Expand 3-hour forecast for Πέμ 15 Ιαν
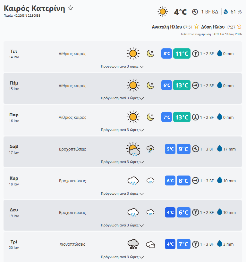This screenshot has height=262, width=246. pyautogui.click(x=122, y=98)
